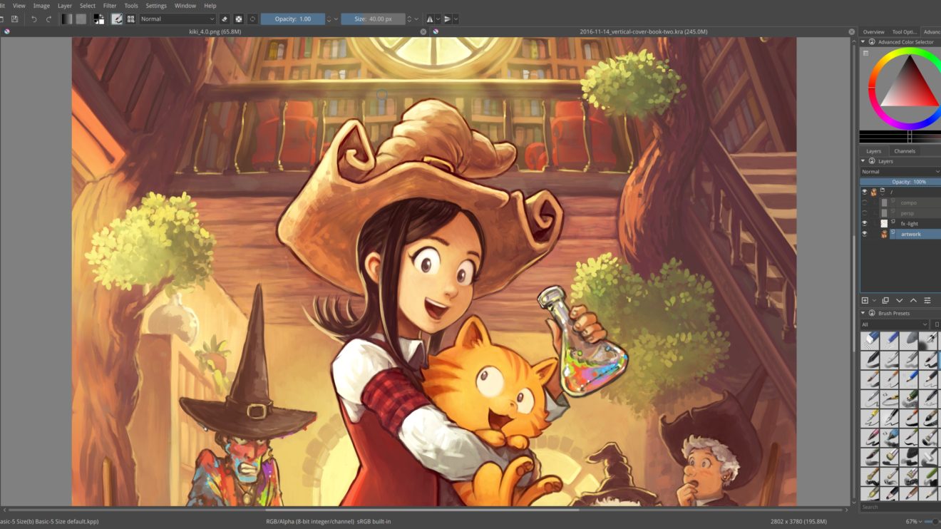Collapse the Layers docker

tap(863, 161)
